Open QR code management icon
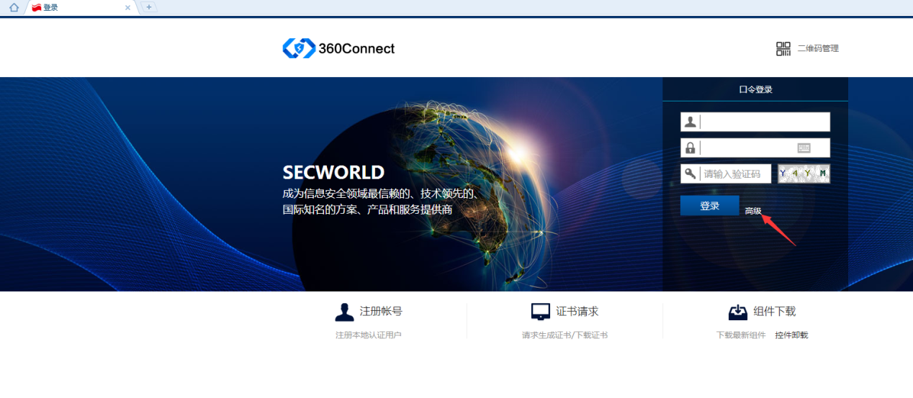The height and width of the screenshot is (398, 913). click(x=783, y=49)
